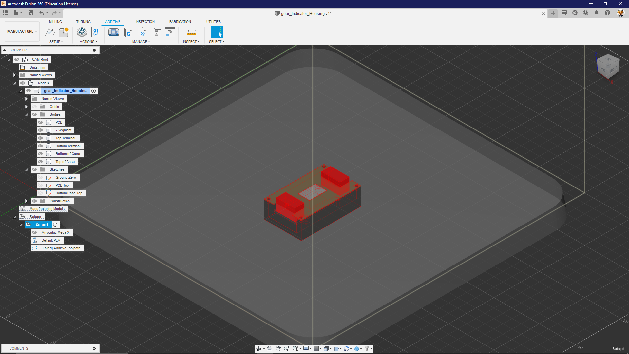Select the Failed Additive Toolpath entry

point(60,248)
